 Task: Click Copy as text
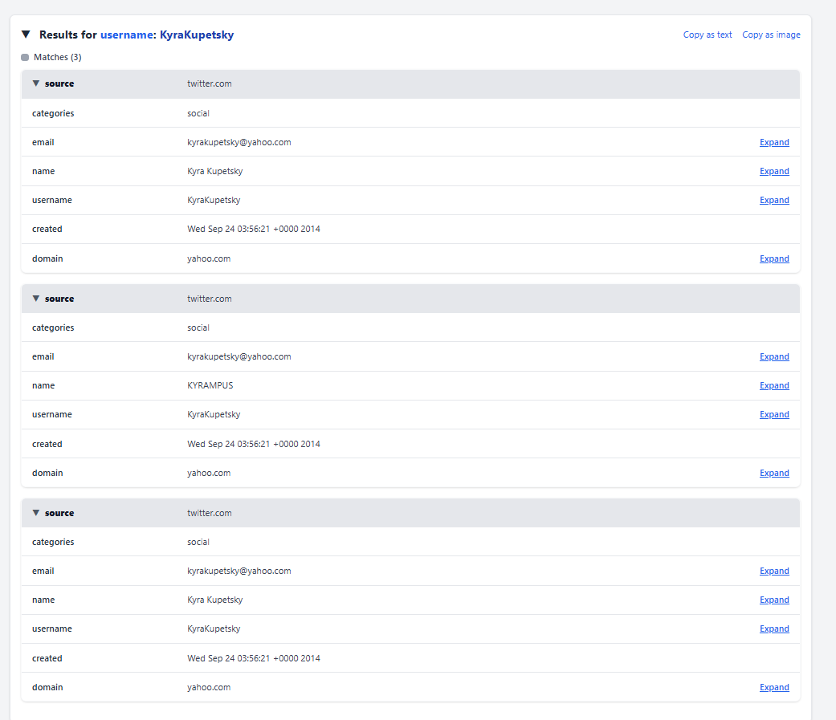point(707,35)
